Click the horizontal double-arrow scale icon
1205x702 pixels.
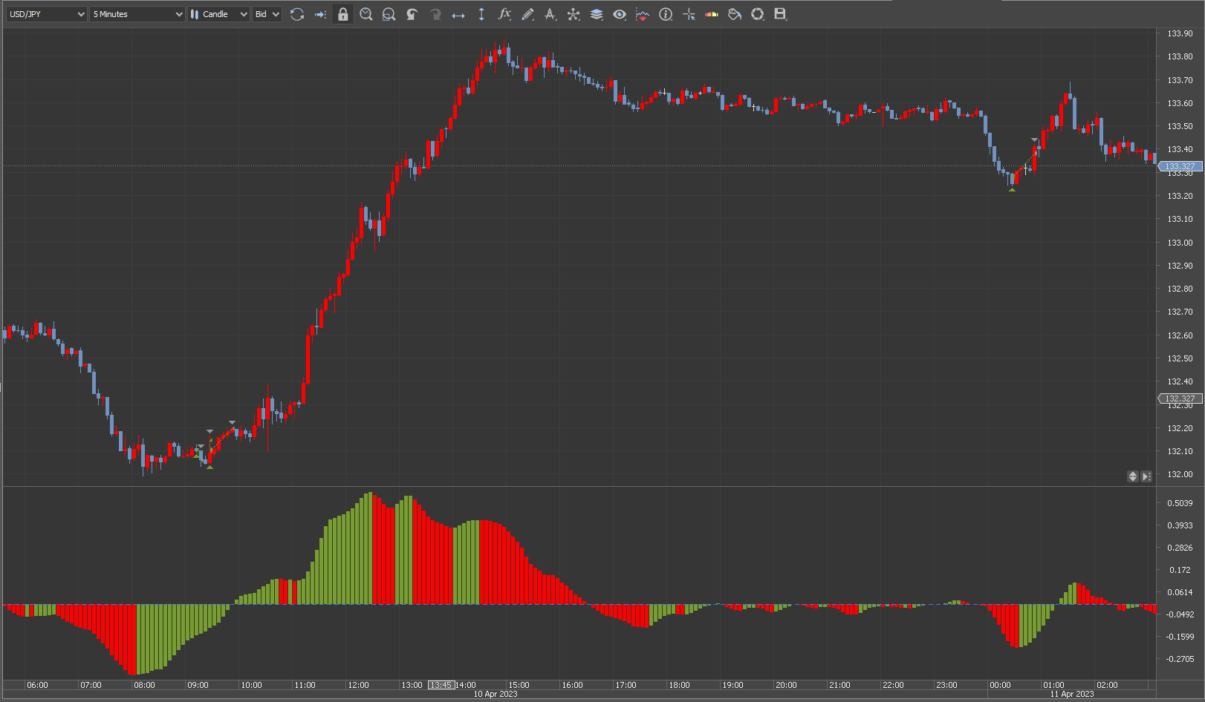(x=458, y=14)
